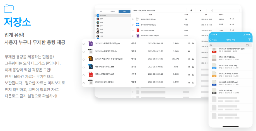
Task: Select the highlighted first room in the sidebar
Action: [x=113, y=16]
